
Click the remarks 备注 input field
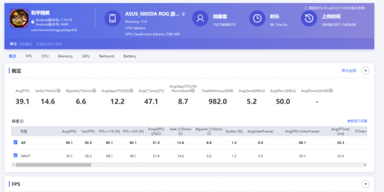[x=41, y=44]
